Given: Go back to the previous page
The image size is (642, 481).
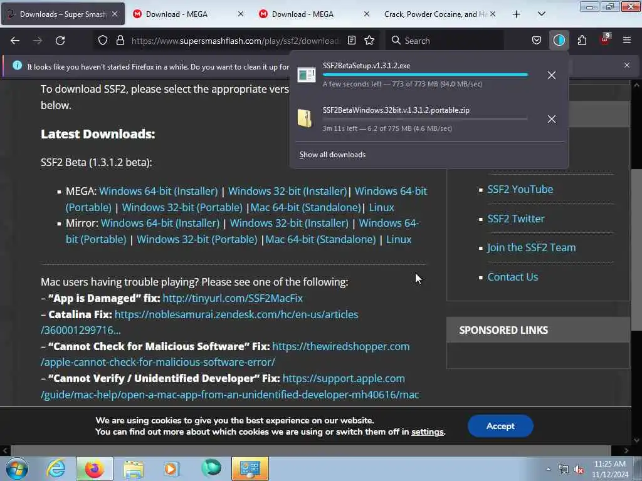Looking at the screenshot, I should pos(15,41).
